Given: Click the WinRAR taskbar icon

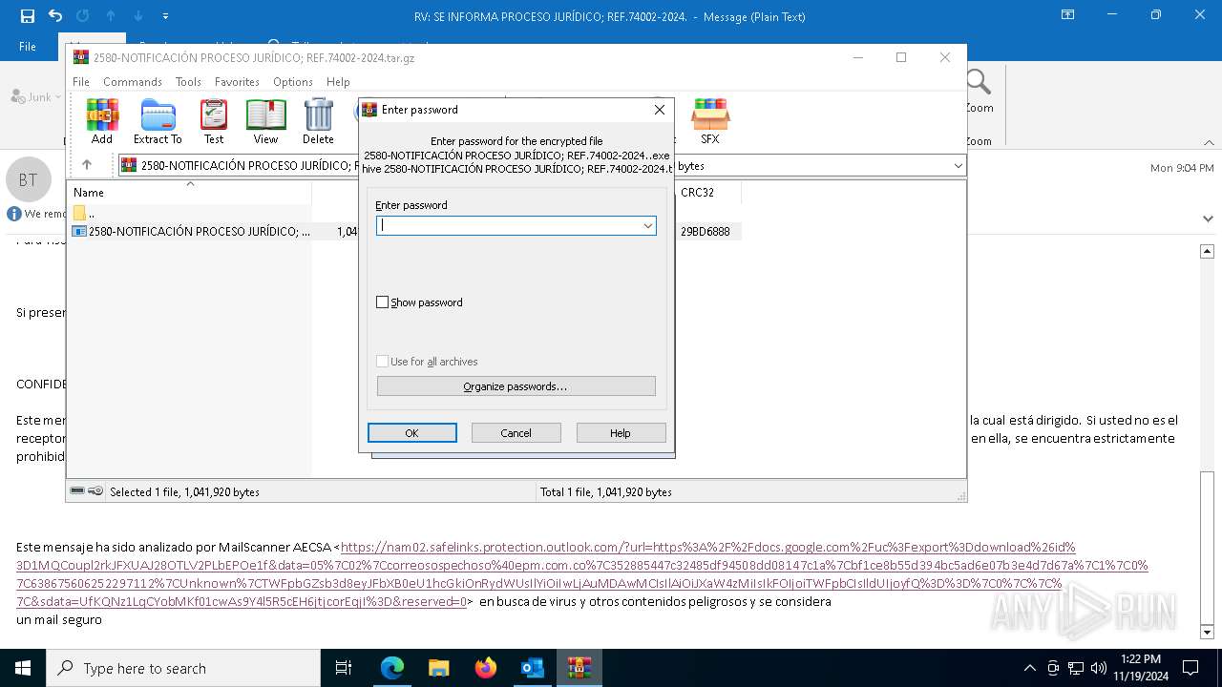Looking at the screenshot, I should [579, 668].
